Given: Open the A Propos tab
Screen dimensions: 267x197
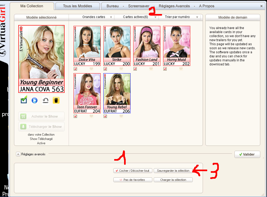Looking at the screenshot, I should [x=206, y=6].
